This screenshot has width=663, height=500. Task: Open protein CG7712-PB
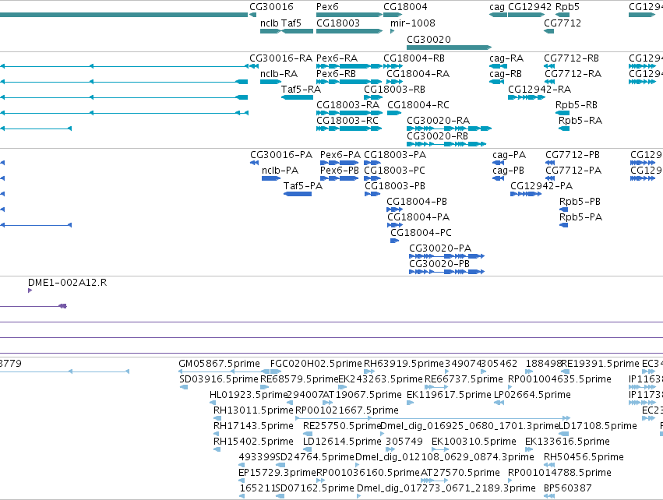(x=573, y=155)
